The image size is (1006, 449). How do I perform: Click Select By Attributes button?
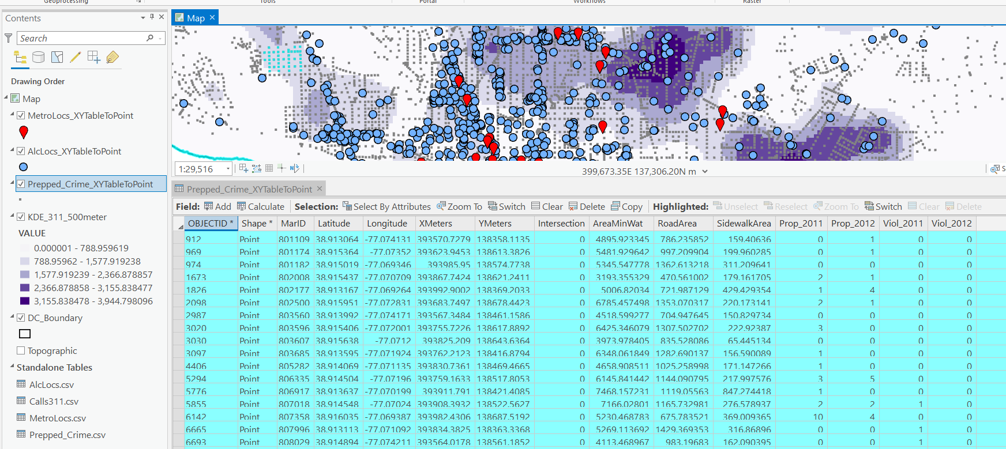pyautogui.click(x=386, y=206)
